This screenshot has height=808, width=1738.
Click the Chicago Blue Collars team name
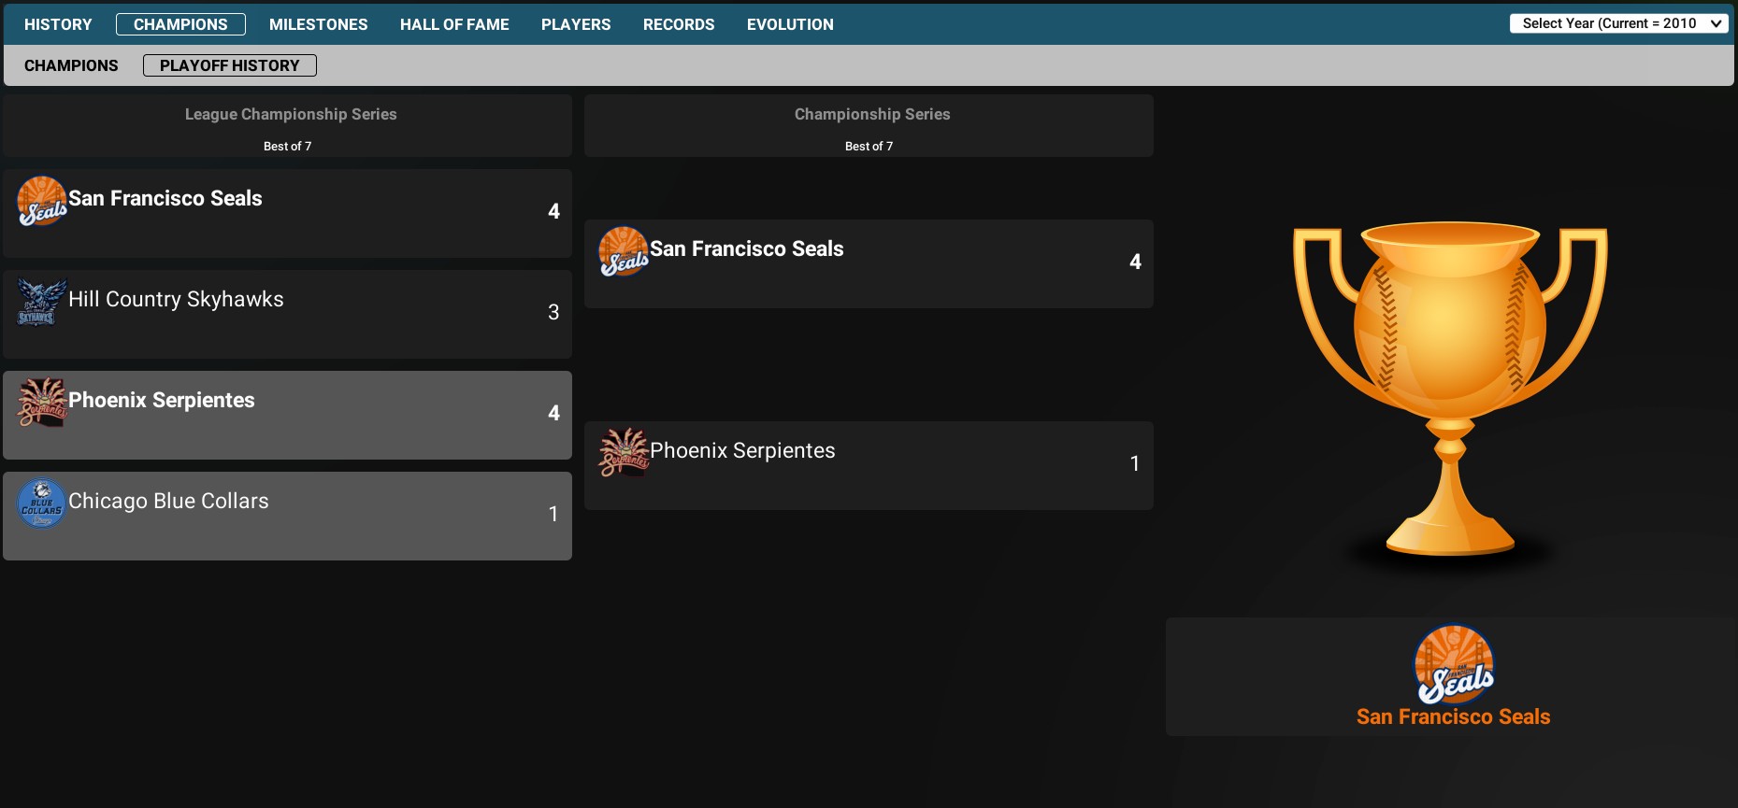pos(168,501)
